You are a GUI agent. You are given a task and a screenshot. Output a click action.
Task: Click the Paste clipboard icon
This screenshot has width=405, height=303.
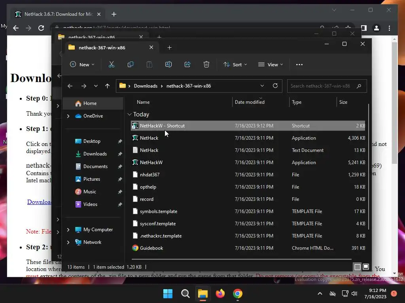coord(149,64)
